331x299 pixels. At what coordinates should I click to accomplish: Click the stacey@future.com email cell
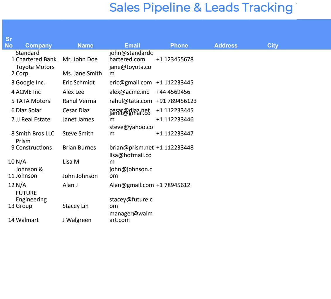[x=131, y=203]
